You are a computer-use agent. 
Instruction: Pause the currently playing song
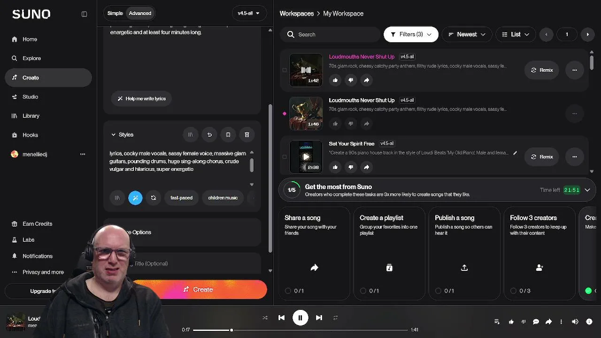(300, 318)
